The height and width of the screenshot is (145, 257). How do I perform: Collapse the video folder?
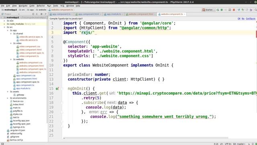coord(11,43)
